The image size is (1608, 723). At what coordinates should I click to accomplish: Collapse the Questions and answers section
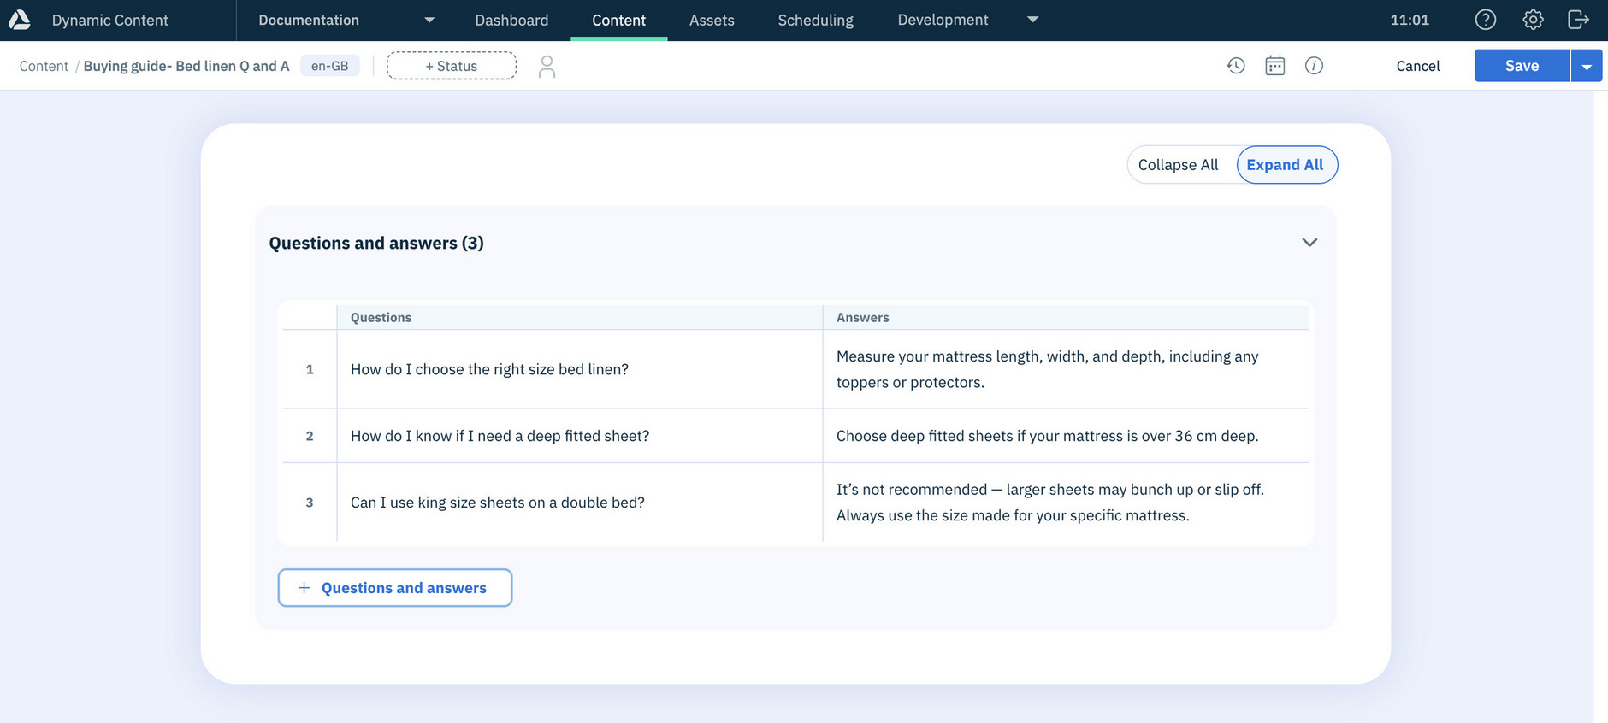click(x=1309, y=243)
